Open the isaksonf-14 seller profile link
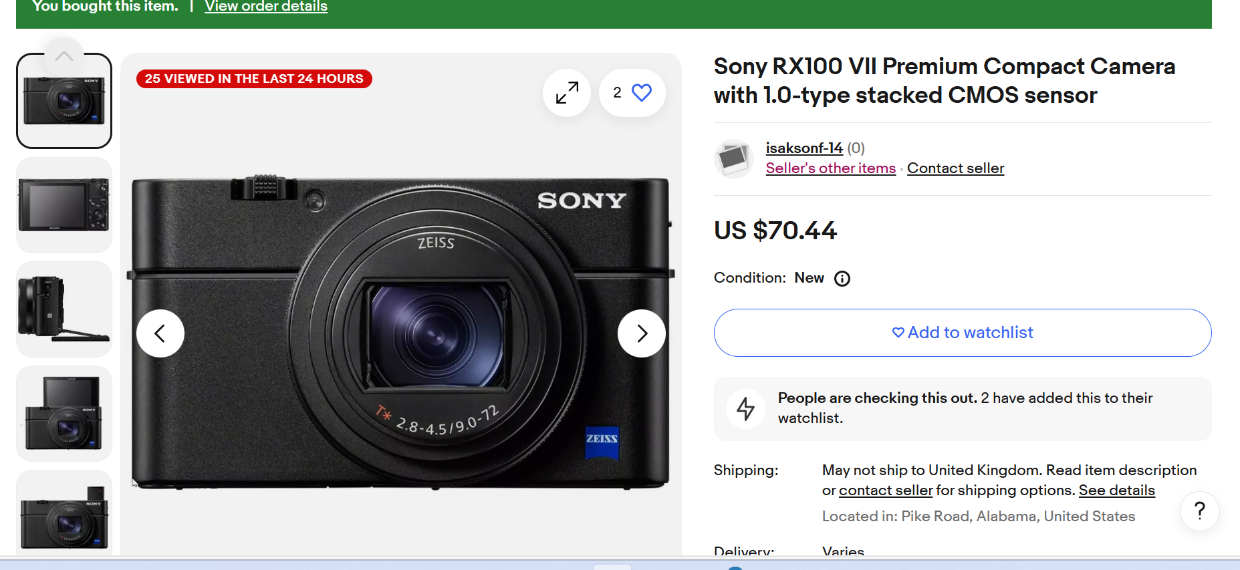This screenshot has height=570, width=1240. [x=803, y=148]
